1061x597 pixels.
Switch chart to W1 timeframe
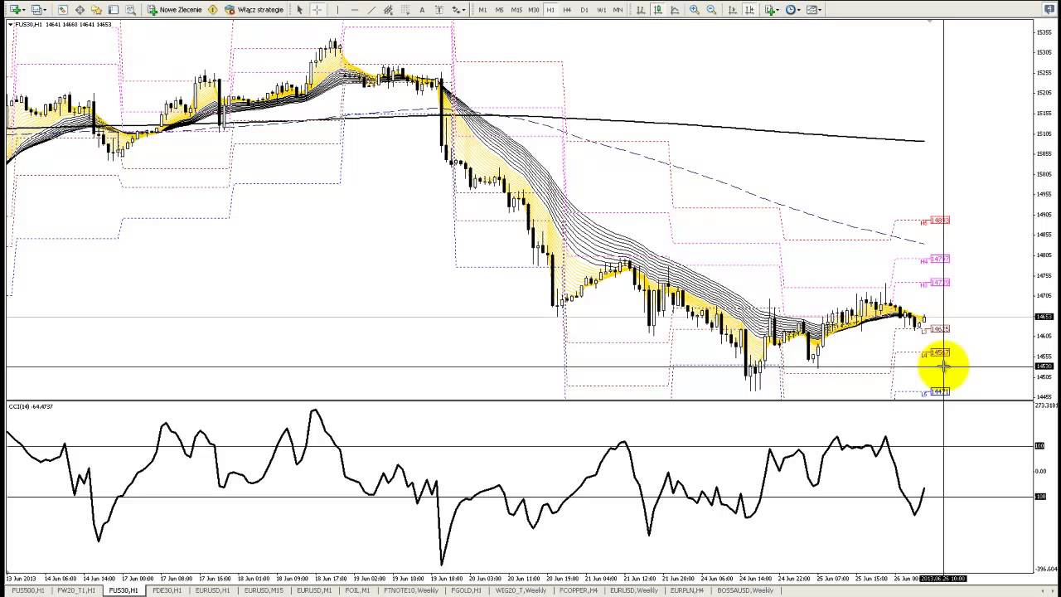click(601, 10)
